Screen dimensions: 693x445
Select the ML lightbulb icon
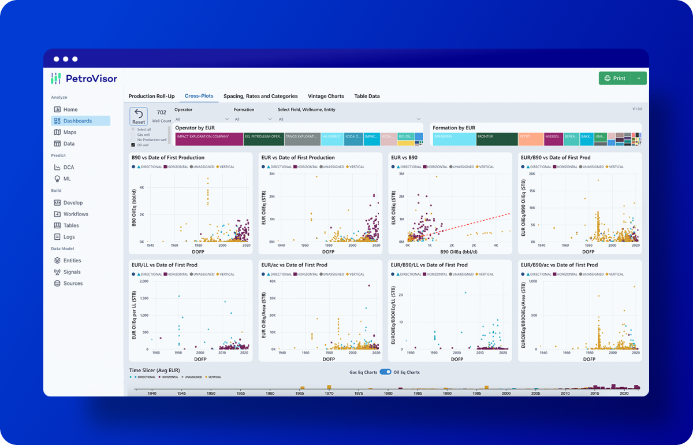coord(57,179)
